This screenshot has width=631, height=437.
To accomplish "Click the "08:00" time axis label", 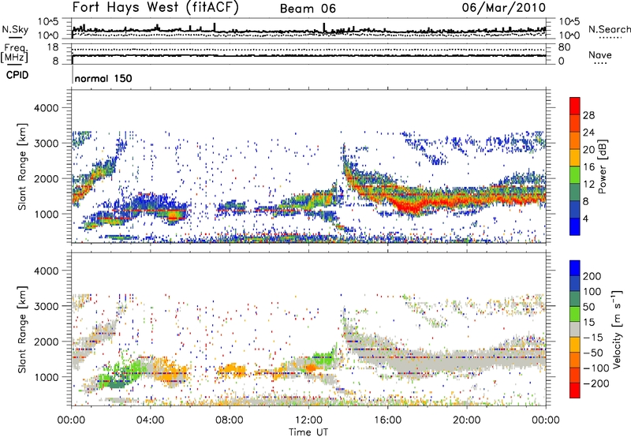I will coord(229,420).
